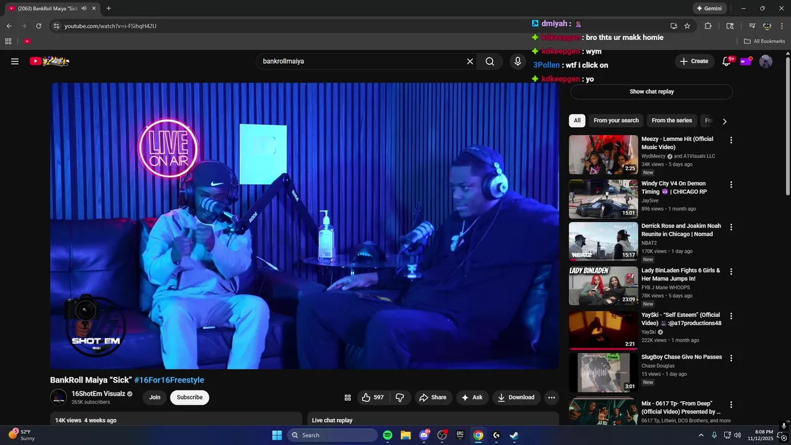The height and width of the screenshot is (445, 791).
Task: Open options menu for Meezy Lemme Hit video
Action: tap(731, 140)
